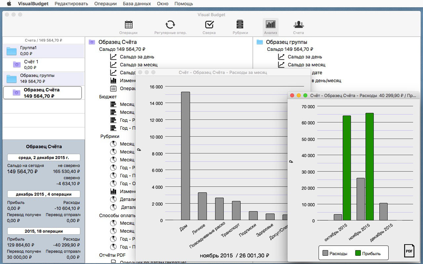
Task: Click line chart icon beside Сальдо за месяц under Образец Счёта
Action: click(x=113, y=65)
